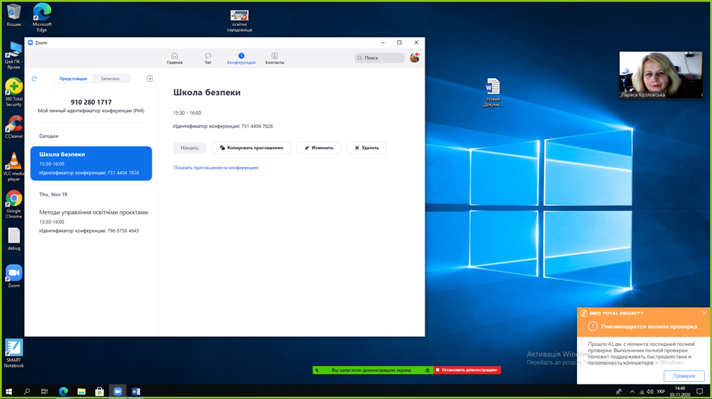Switch to the Записано recordings tab
Viewport: 712px width, 399px height.
[111, 78]
